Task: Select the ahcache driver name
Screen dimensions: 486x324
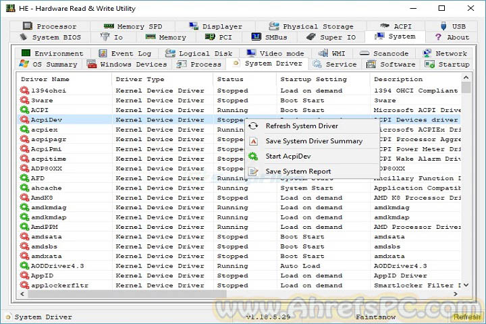Action: [46, 188]
